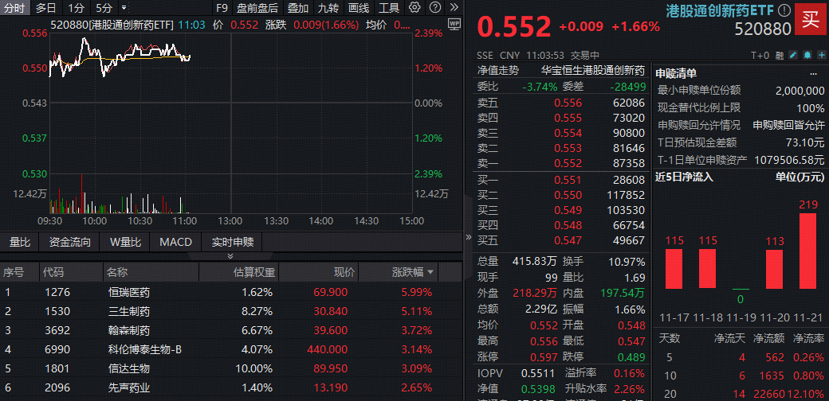Toggle 盘前盘后 pre/post-market display
This screenshot has width=829, height=401.
click(257, 8)
